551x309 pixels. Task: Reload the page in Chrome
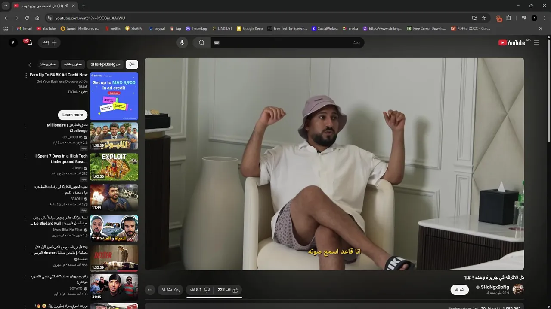[27, 18]
